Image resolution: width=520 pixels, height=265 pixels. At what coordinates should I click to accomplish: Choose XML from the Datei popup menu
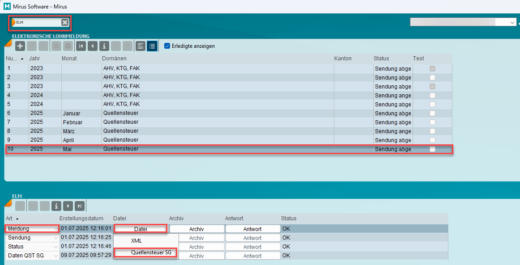136,240
